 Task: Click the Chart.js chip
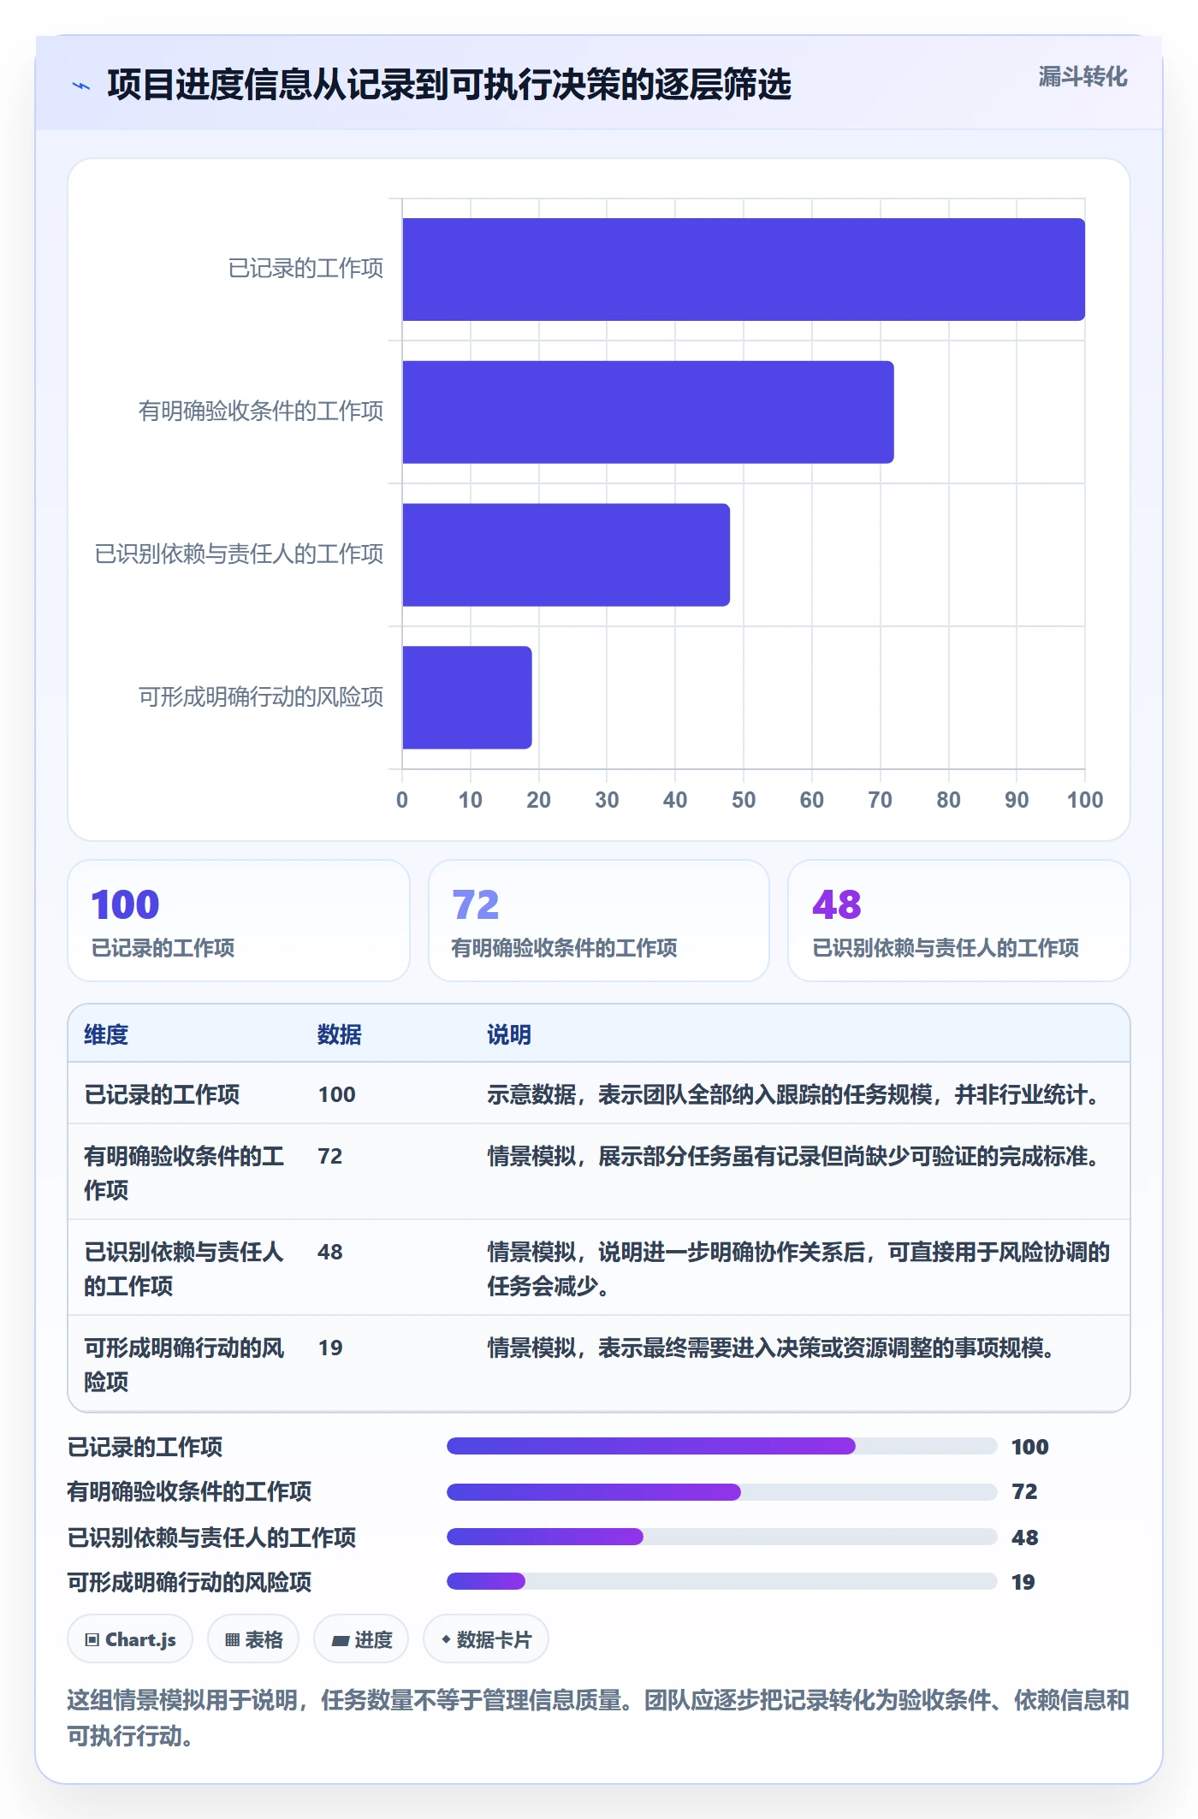(x=130, y=1638)
